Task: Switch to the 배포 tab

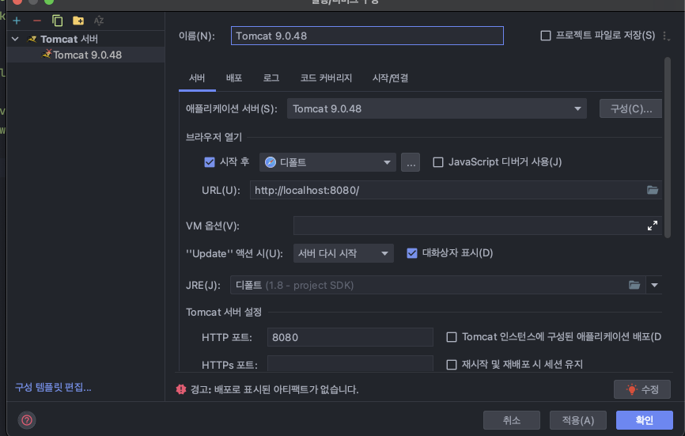Action: coord(234,78)
